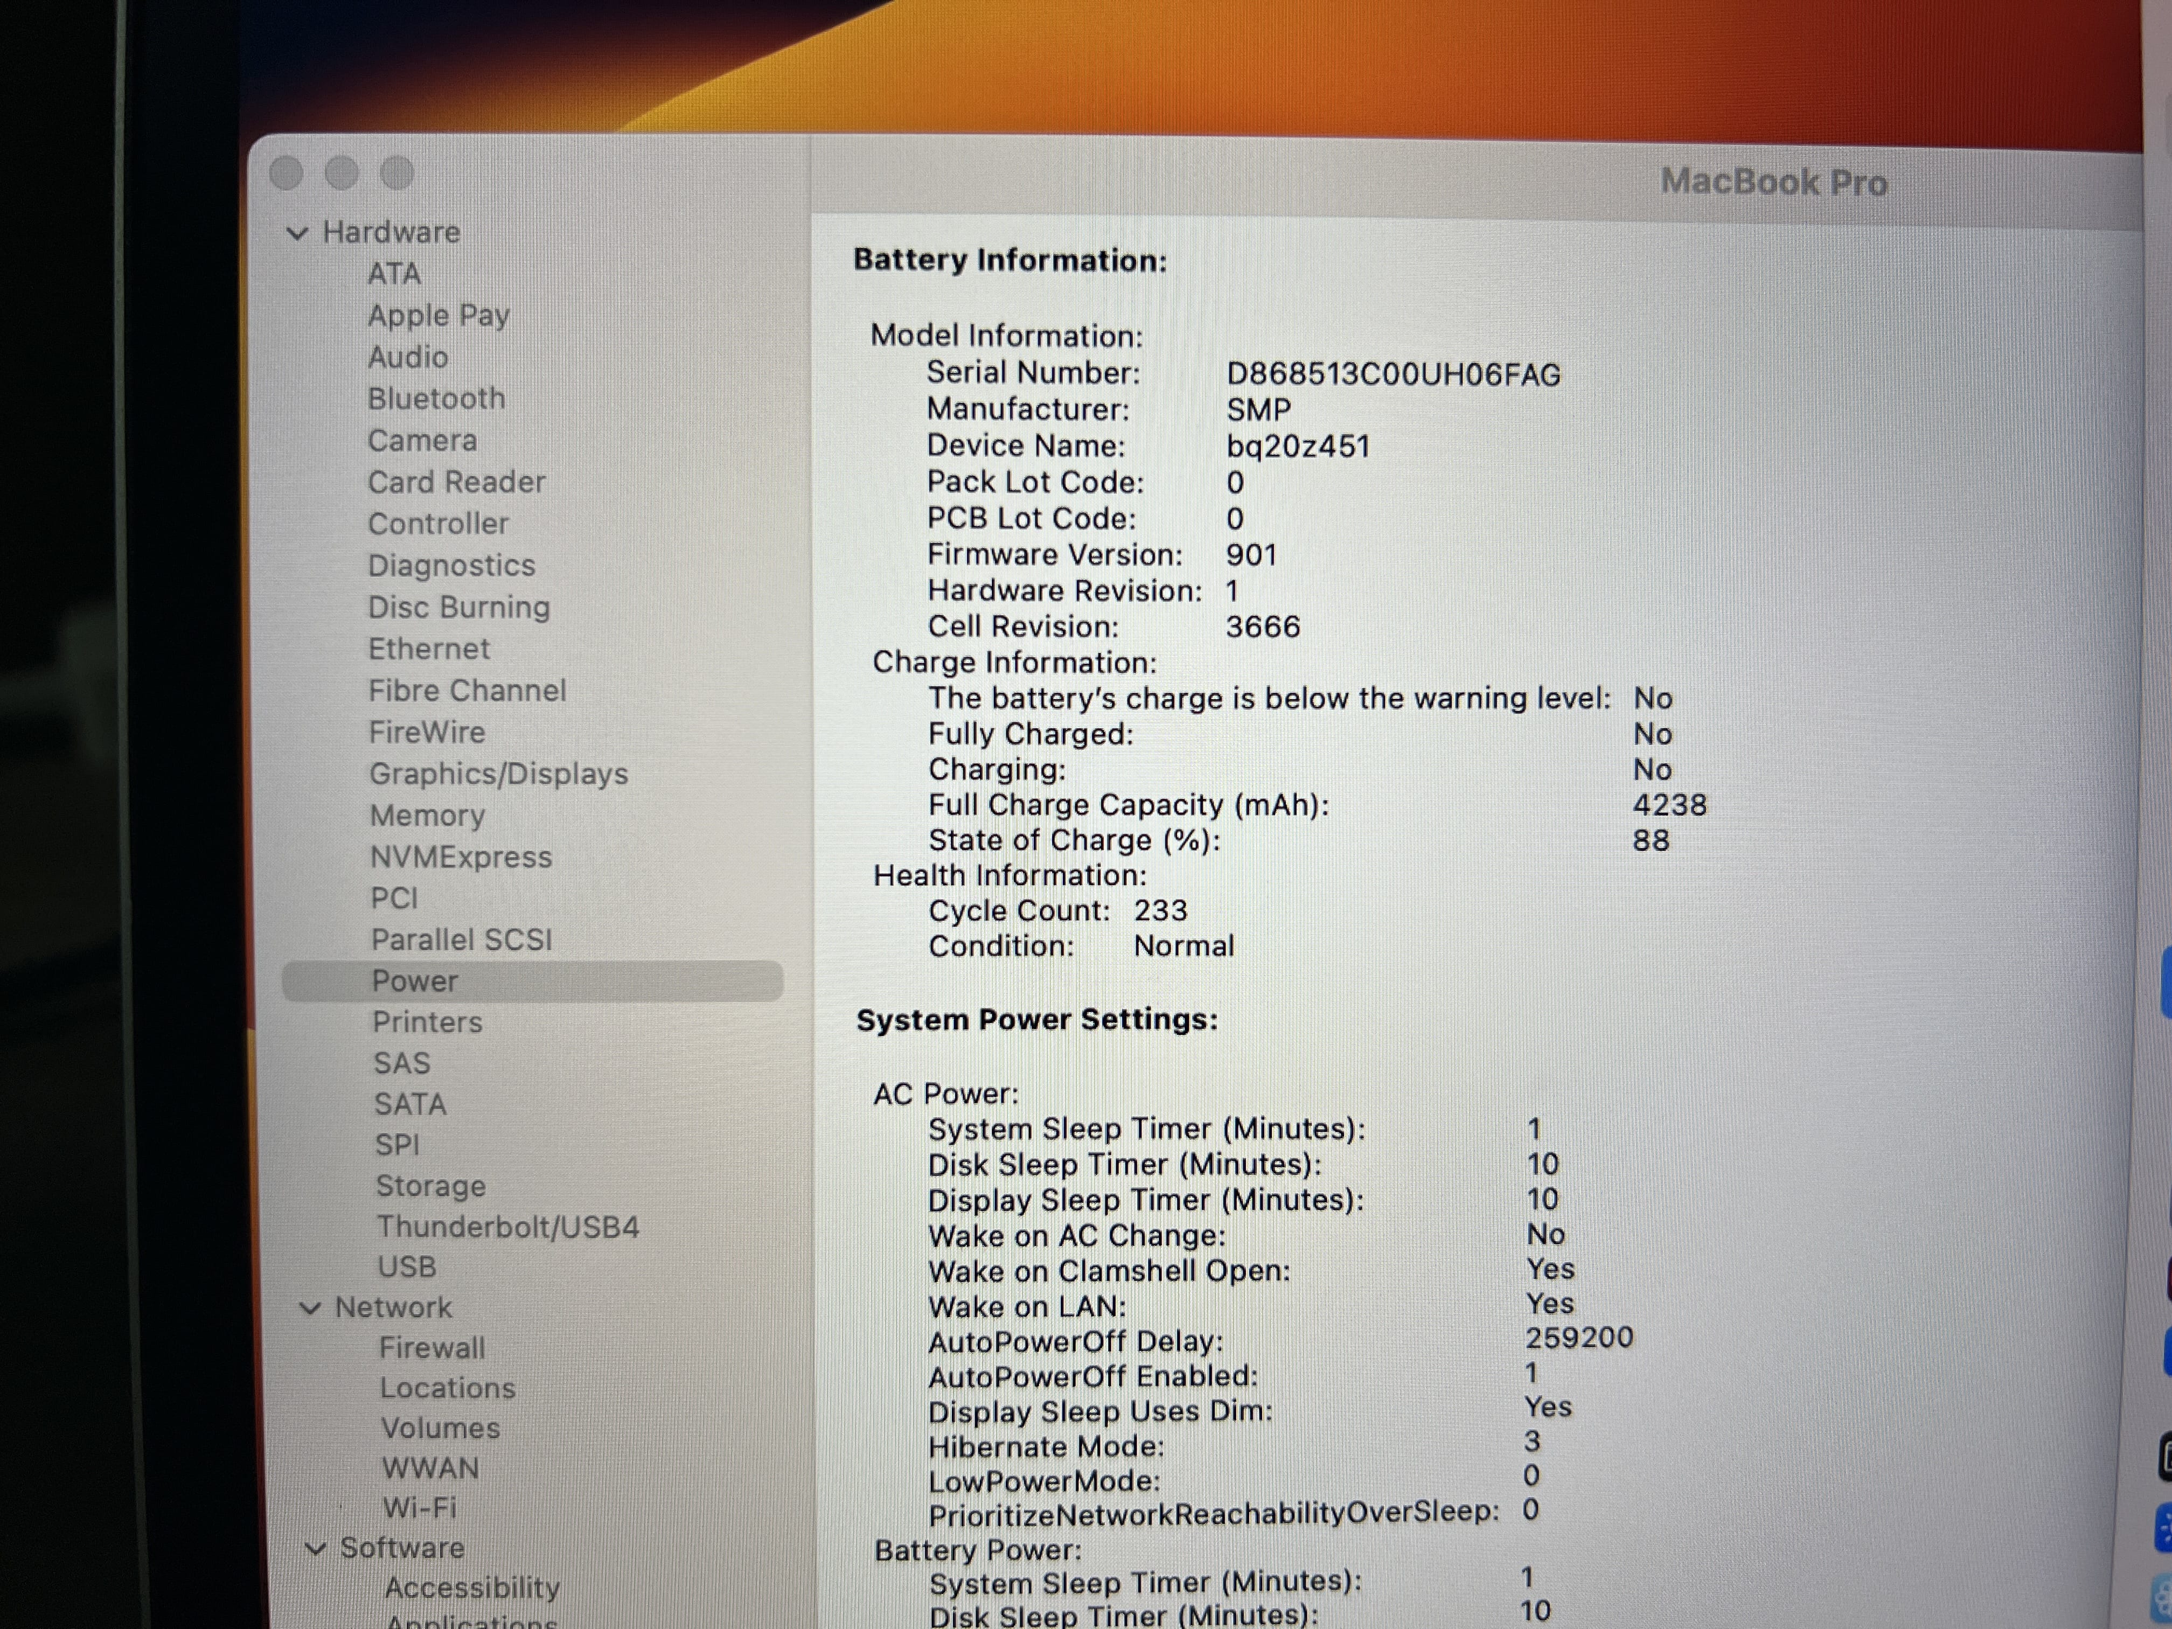Open Graphics/Displays in the sidebar
This screenshot has width=2172, height=1629.
pos(499,774)
